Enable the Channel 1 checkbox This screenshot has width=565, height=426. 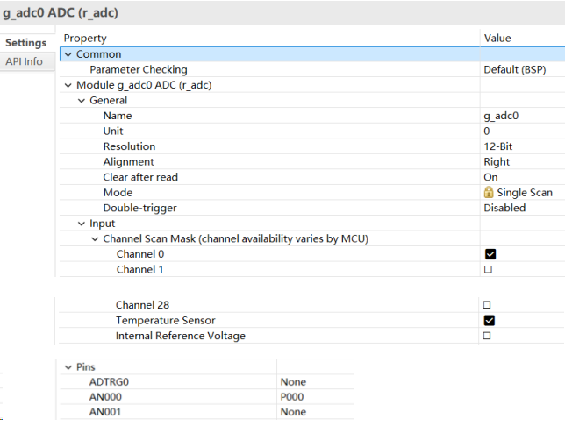pos(488,269)
